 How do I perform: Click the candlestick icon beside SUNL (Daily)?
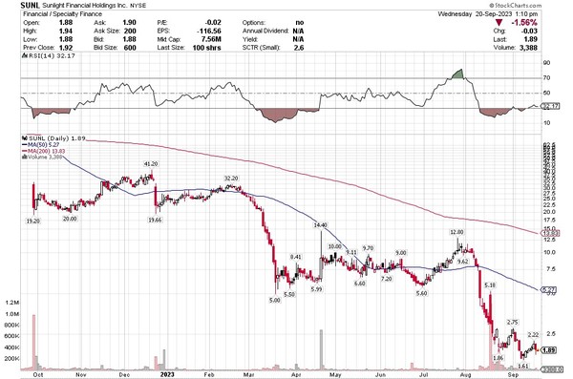pyautogui.click(x=25, y=138)
